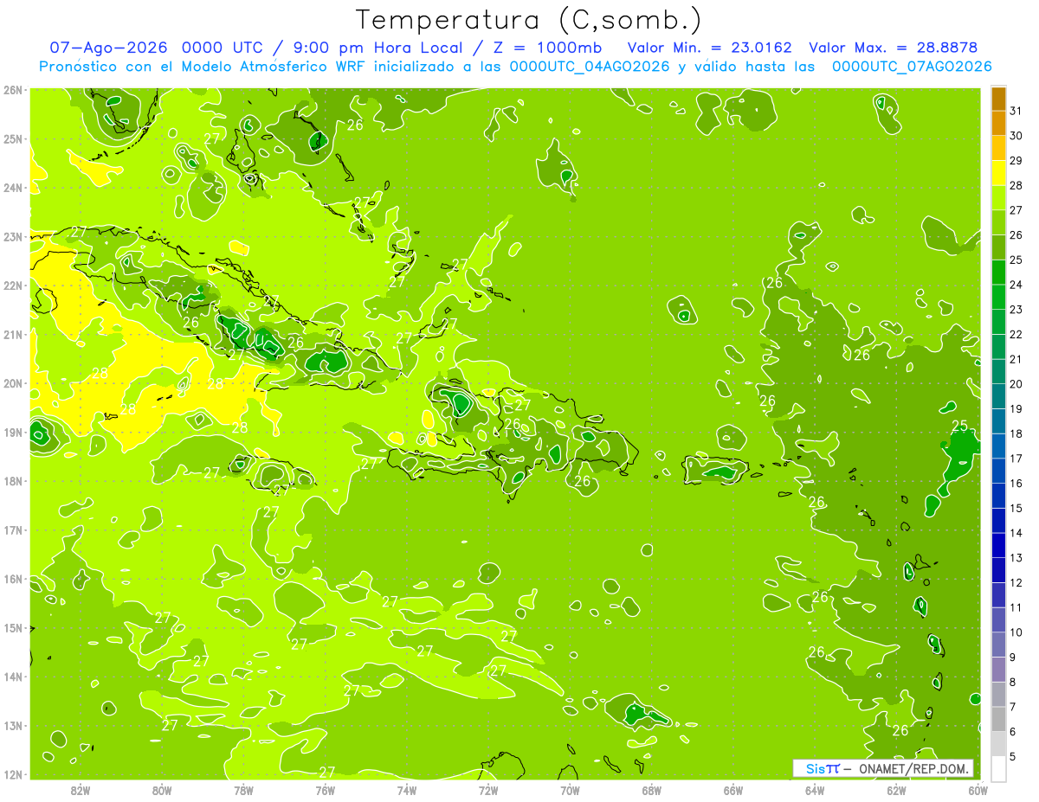This screenshot has height=802, width=1039.
Task: Click the yellow color bar segment between 28 and 29
Action: tap(998, 172)
